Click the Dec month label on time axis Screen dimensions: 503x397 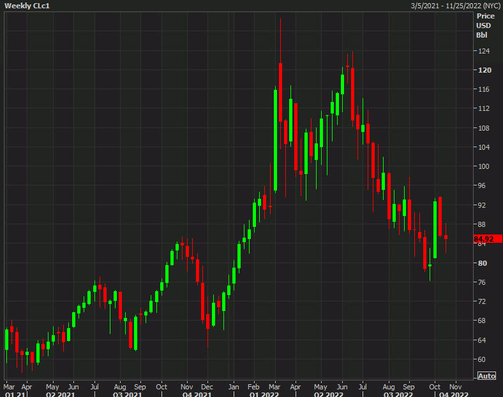pos(207,387)
